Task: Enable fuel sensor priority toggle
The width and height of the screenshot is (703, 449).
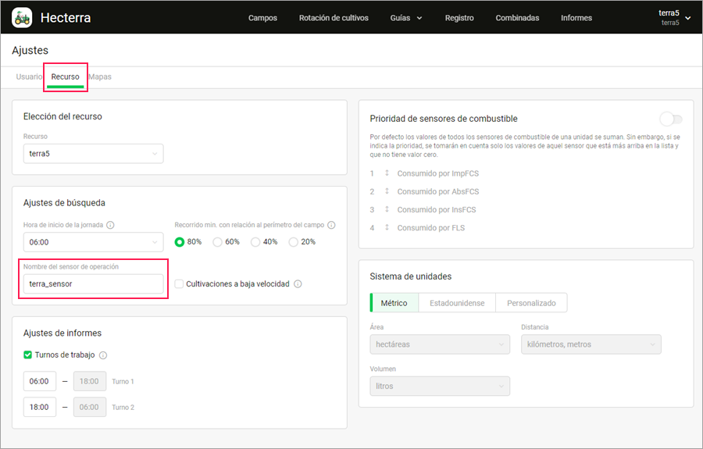Action: 670,119
